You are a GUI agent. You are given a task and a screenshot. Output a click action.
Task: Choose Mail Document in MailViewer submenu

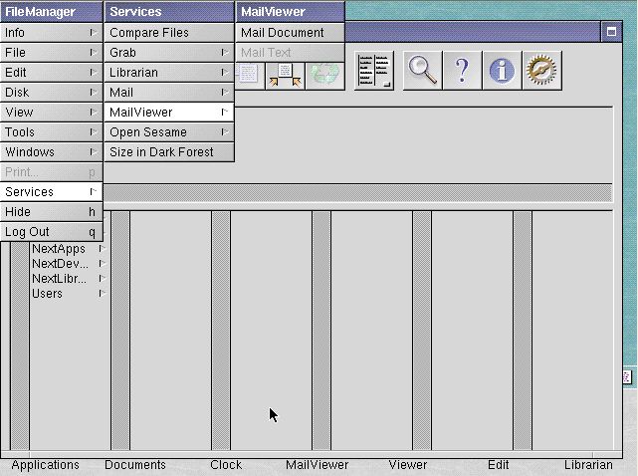(x=290, y=33)
